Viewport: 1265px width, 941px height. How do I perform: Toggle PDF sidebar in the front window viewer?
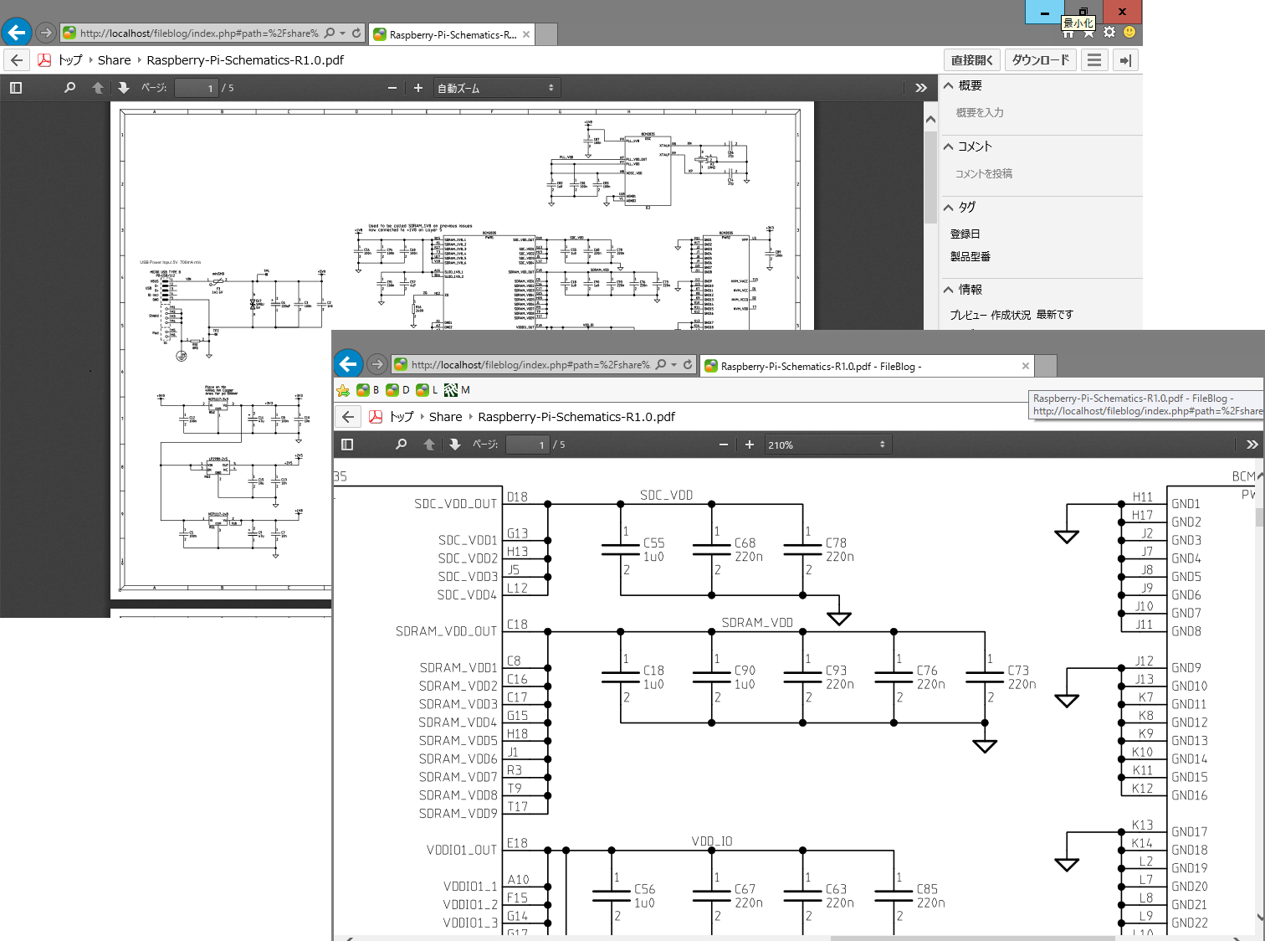click(x=347, y=445)
